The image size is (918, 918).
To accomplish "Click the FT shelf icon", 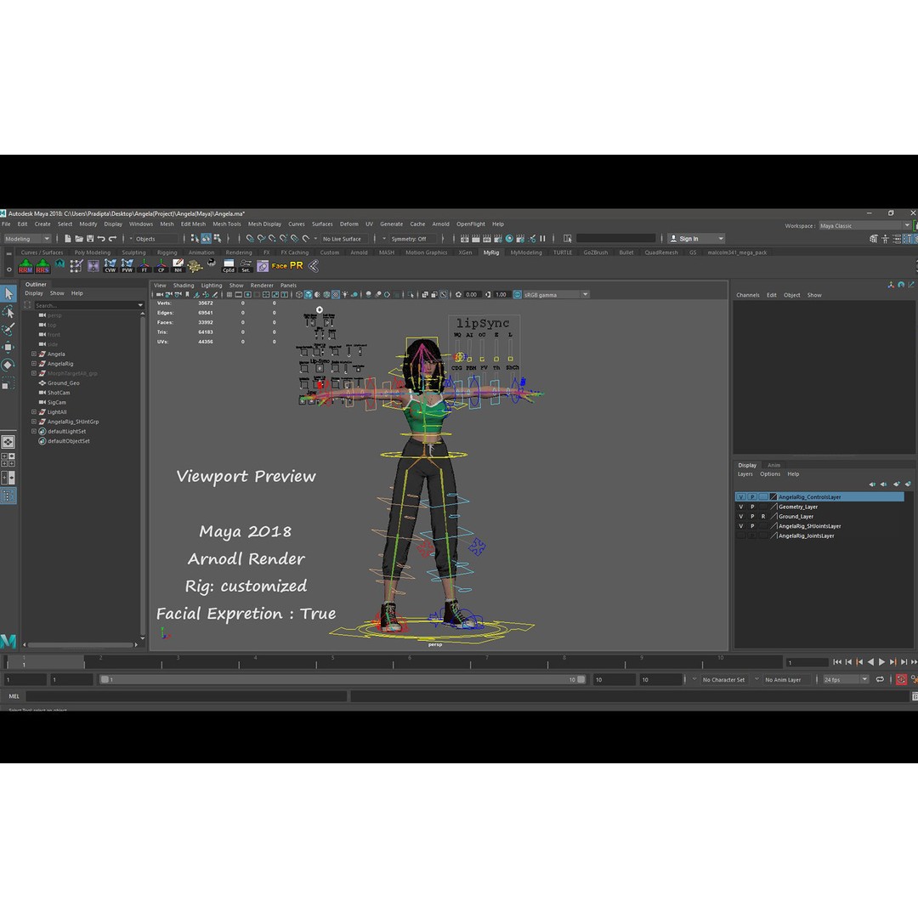I will [x=144, y=266].
